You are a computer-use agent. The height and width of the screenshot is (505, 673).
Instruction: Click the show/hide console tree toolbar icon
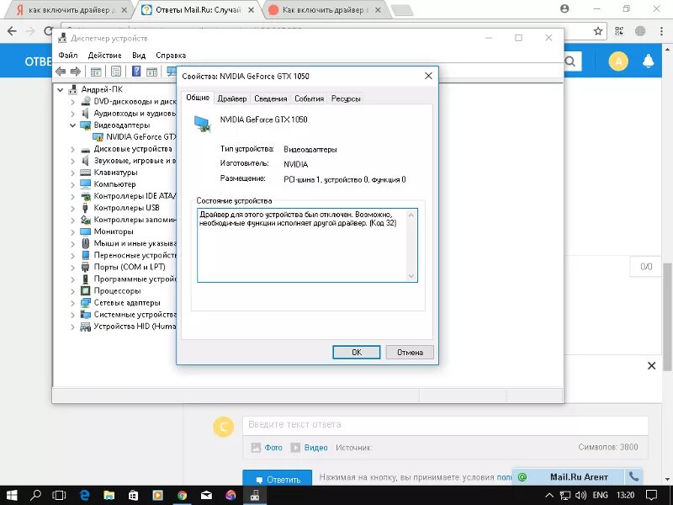click(96, 72)
